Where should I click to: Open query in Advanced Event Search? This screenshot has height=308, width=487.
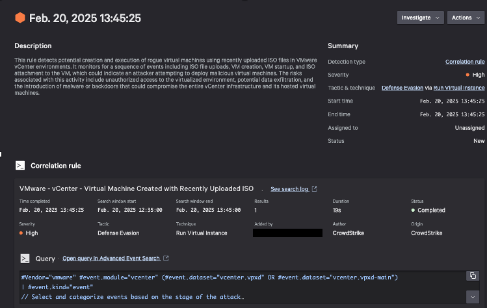coord(111,258)
